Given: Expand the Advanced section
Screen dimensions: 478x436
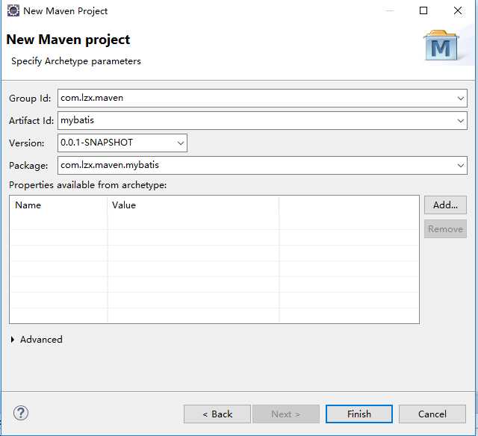Looking at the screenshot, I should pyautogui.click(x=13, y=340).
